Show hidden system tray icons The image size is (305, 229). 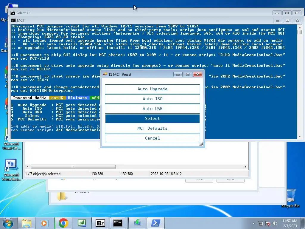click(253, 223)
